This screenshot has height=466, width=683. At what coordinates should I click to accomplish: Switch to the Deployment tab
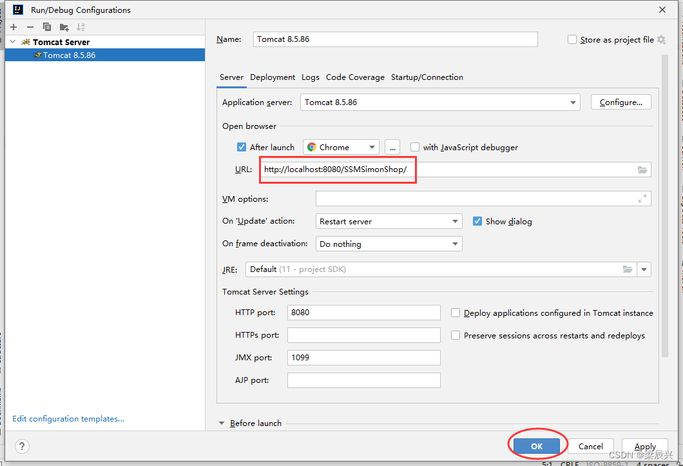273,77
